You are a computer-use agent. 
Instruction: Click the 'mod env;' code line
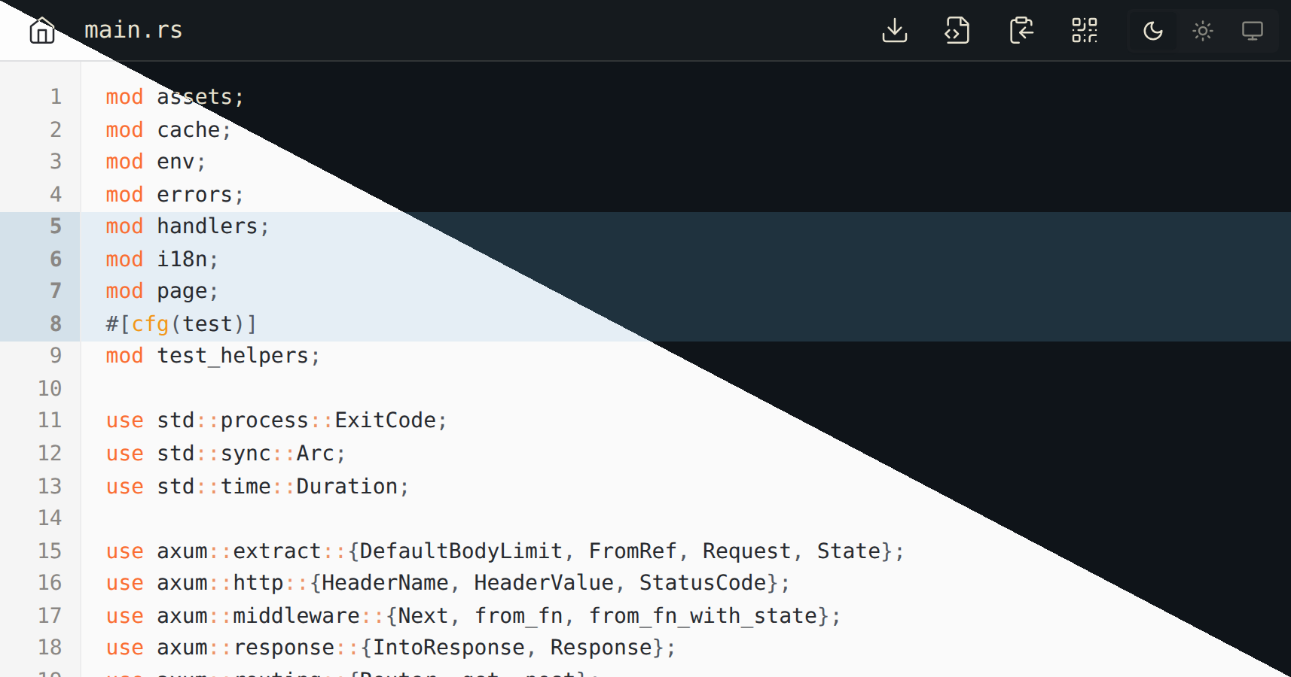pyautogui.click(x=156, y=161)
